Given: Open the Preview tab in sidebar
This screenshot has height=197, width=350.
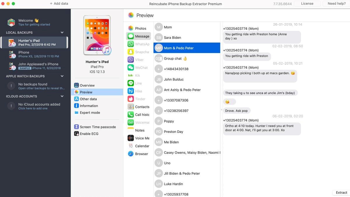Looking at the screenshot, I should 97,92.
